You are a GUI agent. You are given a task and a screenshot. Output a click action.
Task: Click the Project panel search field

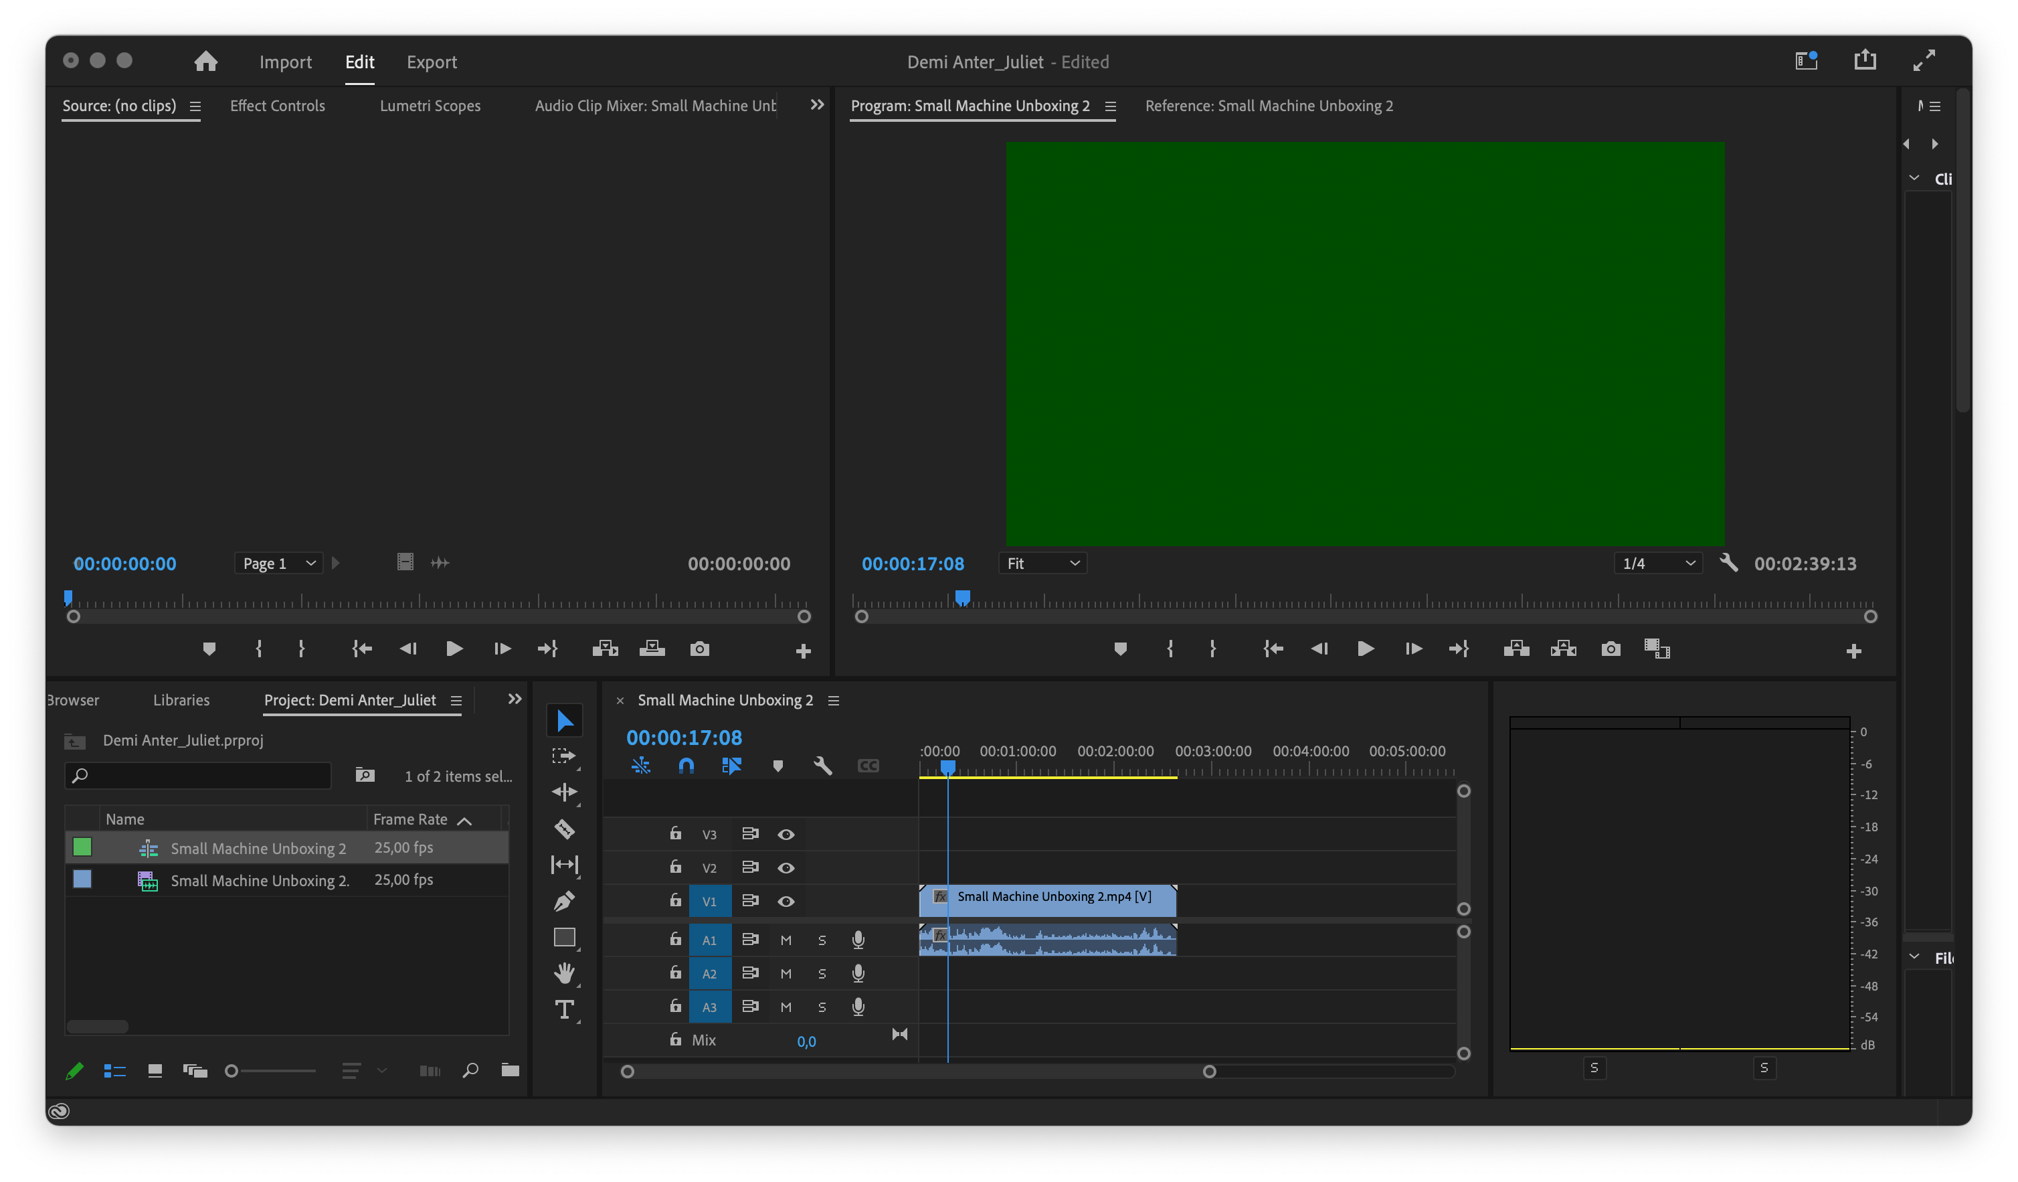point(198,775)
